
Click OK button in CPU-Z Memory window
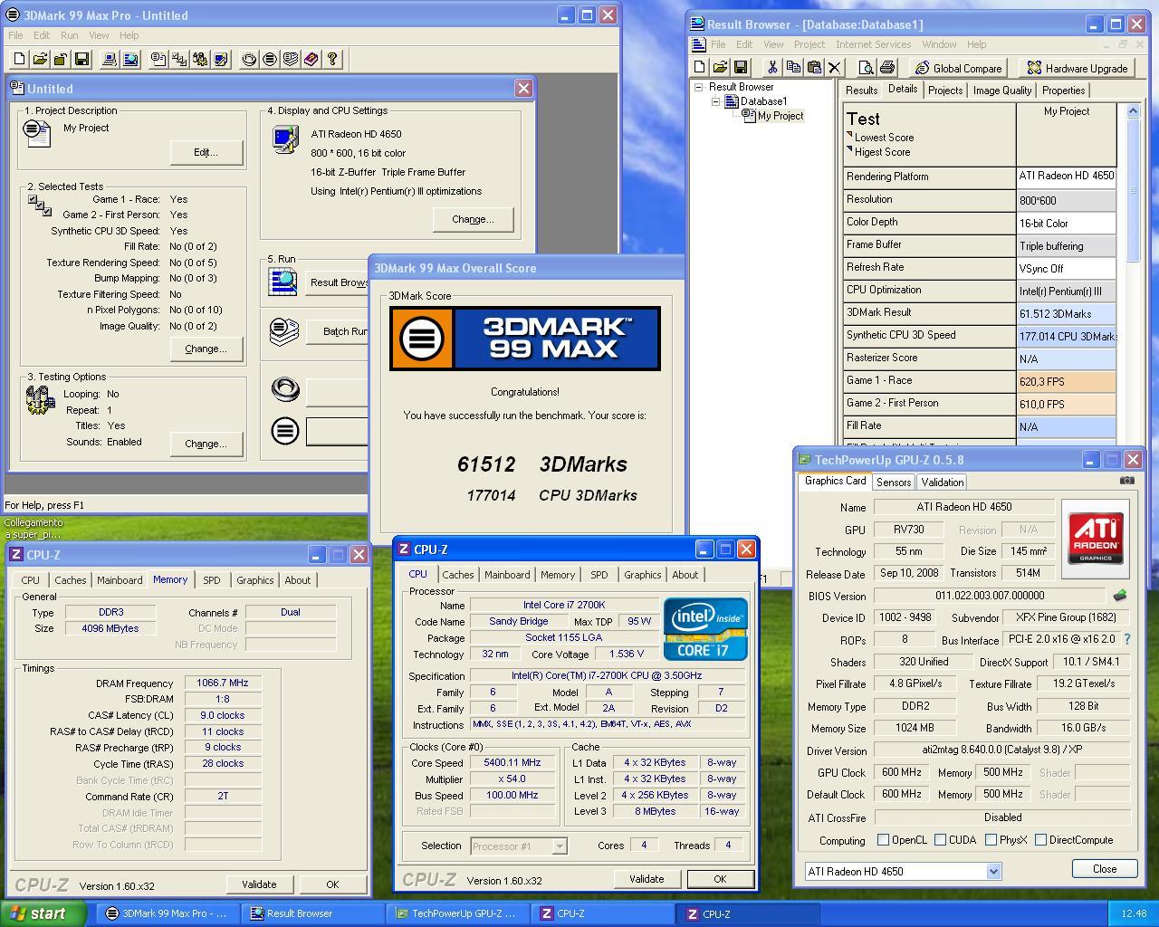(x=332, y=884)
